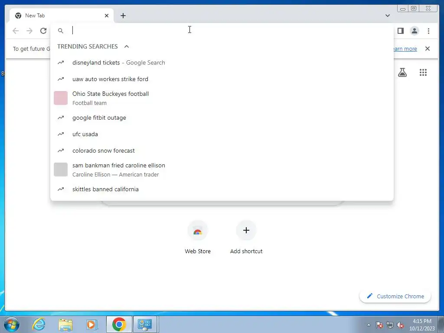Click the magnifier icon in the address bar
Image resolution: width=444 pixels, height=333 pixels.
61,31
